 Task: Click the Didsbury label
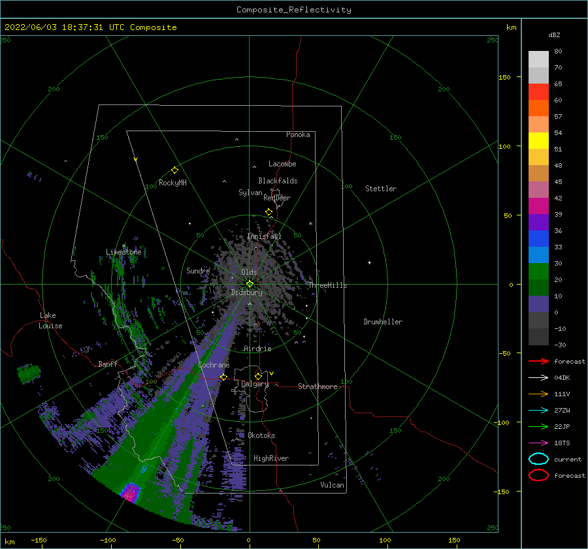click(246, 292)
